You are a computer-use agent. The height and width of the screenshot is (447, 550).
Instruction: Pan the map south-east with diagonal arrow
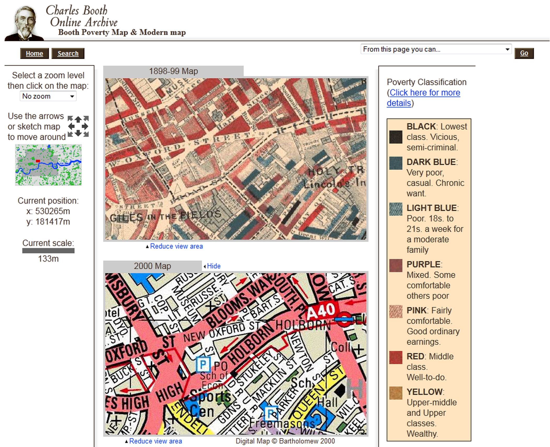[86, 134]
